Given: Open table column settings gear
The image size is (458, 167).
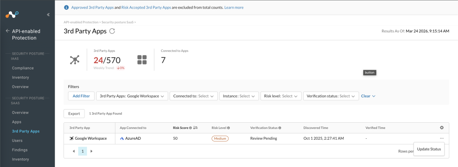Looking at the screenshot, I should coord(441,128).
